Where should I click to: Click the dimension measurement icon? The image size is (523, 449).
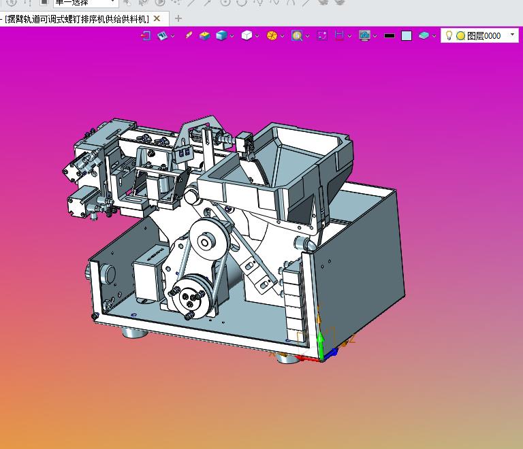[x=339, y=35]
